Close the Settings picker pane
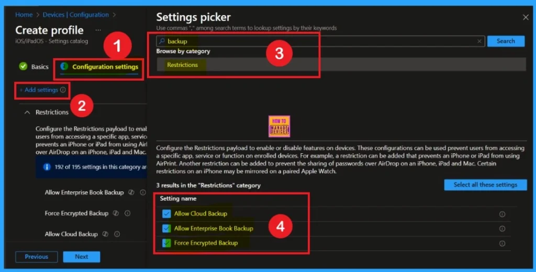The width and height of the screenshot is (536, 272). pyautogui.click(x=526, y=17)
